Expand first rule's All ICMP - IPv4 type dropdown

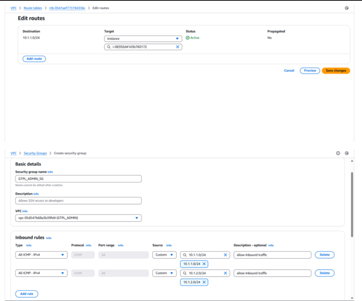pos(41,255)
